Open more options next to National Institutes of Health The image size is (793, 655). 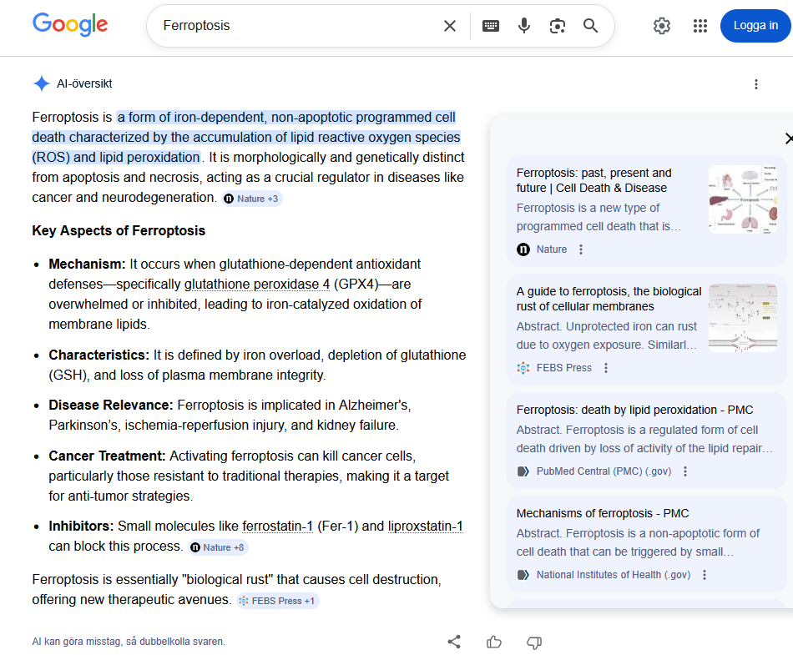[x=705, y=575]
